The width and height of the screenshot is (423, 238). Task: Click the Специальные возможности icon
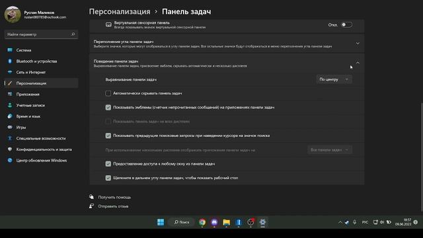point(10,138)
